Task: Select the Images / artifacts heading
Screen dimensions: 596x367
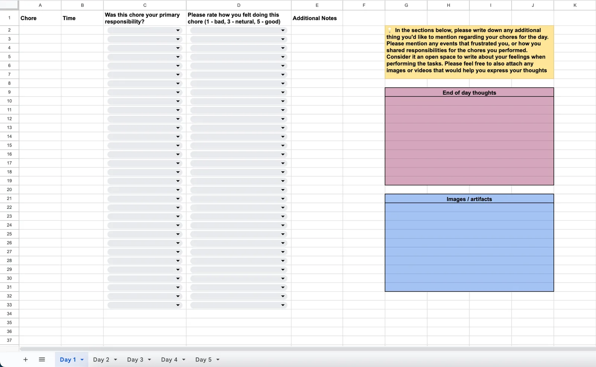Action: 469,199
